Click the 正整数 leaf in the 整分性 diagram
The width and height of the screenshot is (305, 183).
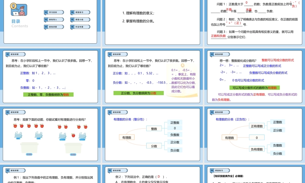pyautogui.click(x=175, y=123)
